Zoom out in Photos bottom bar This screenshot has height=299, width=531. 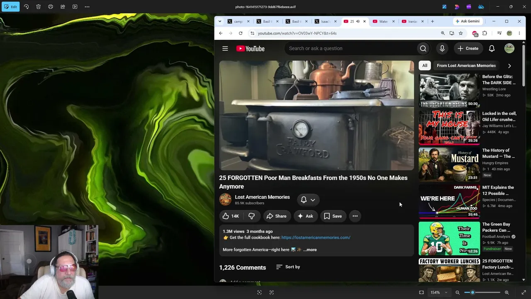tap(458, 292)
